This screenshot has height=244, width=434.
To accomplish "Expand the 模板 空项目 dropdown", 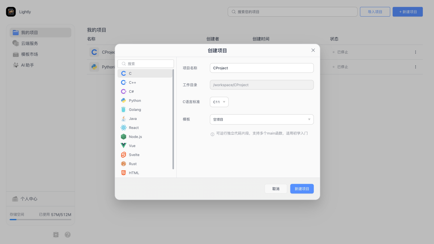I will point(262,119).
